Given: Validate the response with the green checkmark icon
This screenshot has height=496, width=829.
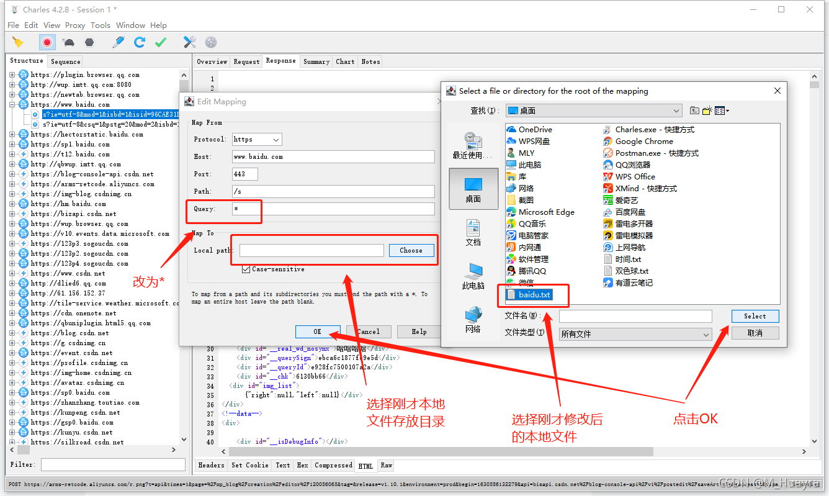Looking at the screenshot, I should [x=161, y=42].
